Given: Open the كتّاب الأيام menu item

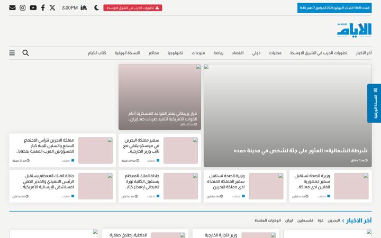Looking at the screenshot, I should coord(97,53).
